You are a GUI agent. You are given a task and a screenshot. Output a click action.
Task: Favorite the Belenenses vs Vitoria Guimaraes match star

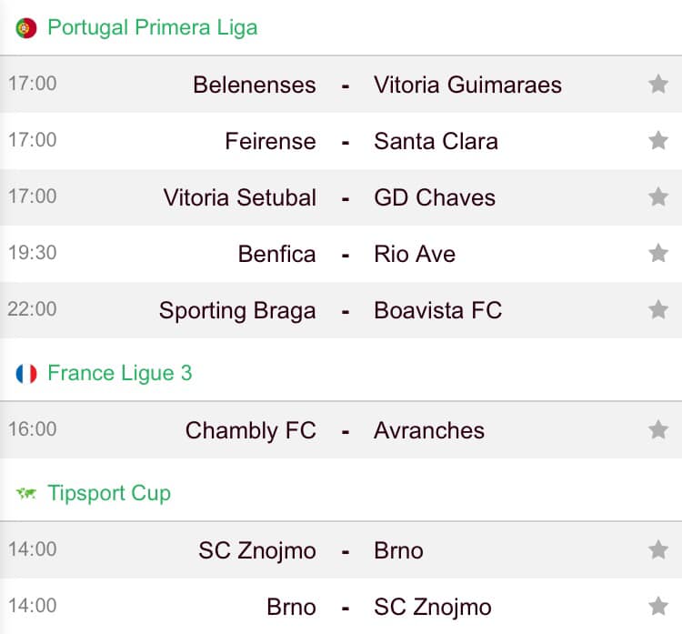click(658, 84)
